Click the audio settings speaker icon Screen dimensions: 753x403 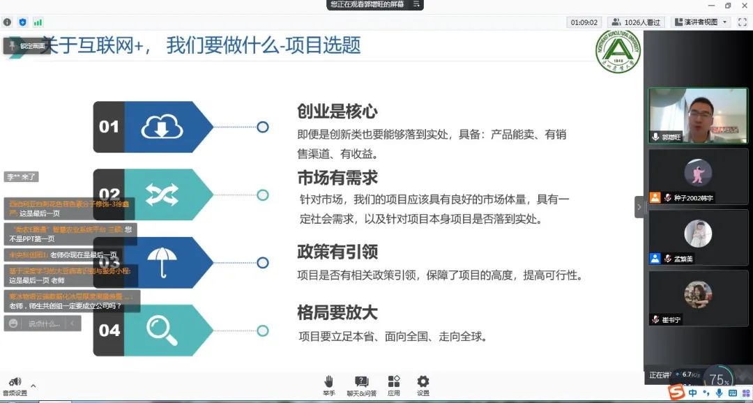click(x=15, y=382)
